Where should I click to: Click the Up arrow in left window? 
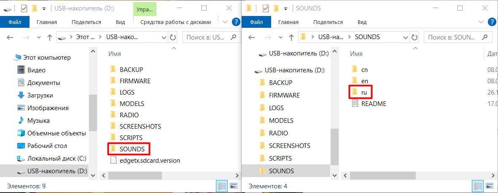[x=50, y=37]
